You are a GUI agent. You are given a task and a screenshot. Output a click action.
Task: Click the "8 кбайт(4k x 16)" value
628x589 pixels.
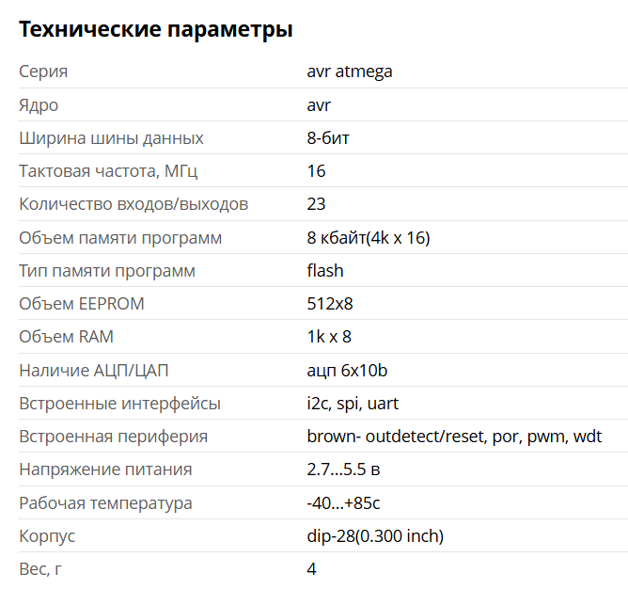click(368, 238)
